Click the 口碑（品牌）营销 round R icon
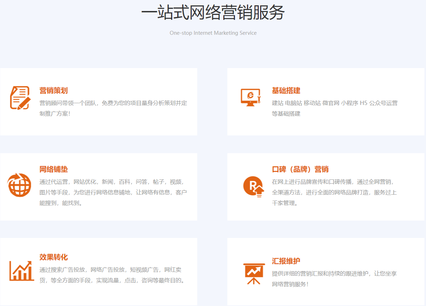This screenshot has width=426, height=306. [254, 186]
